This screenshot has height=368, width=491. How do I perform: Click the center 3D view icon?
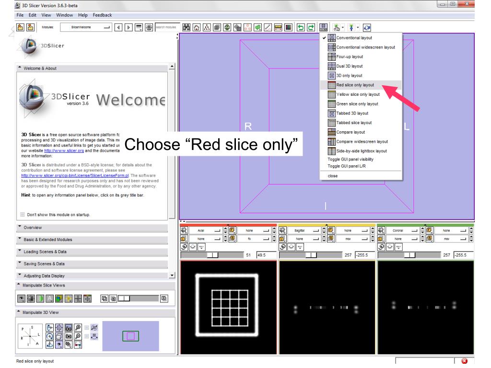pos(59,328)
